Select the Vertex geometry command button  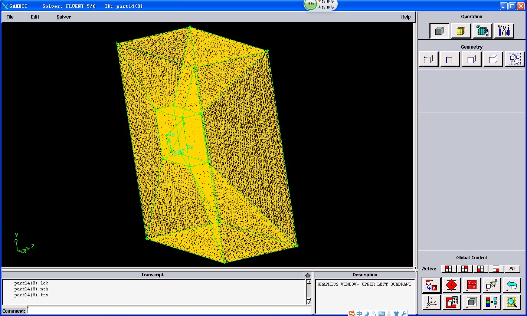pyautogui.click(x=429, y=59)
